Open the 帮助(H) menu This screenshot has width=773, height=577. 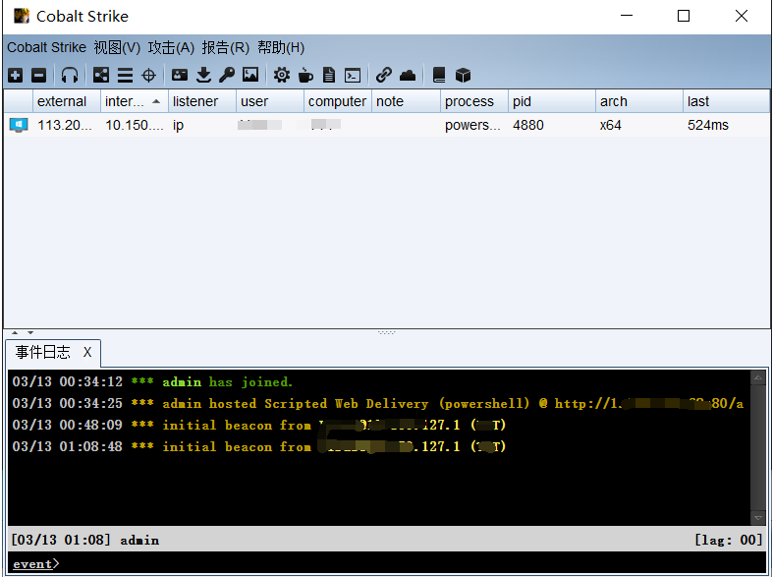click(x=281, y=47)
